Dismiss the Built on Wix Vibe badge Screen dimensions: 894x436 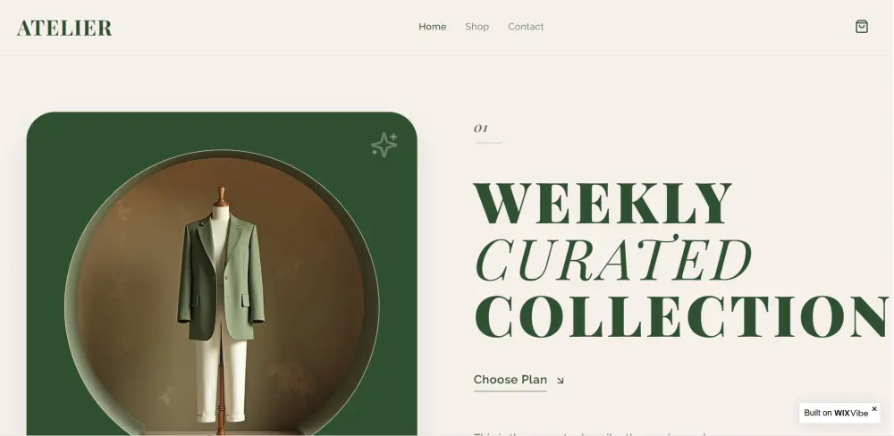[x=874, y=408]
